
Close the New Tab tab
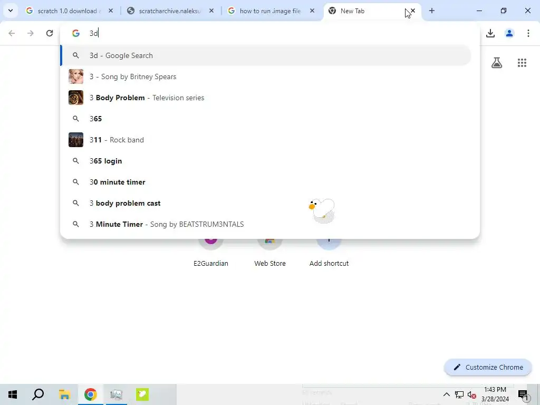(413, 11)
